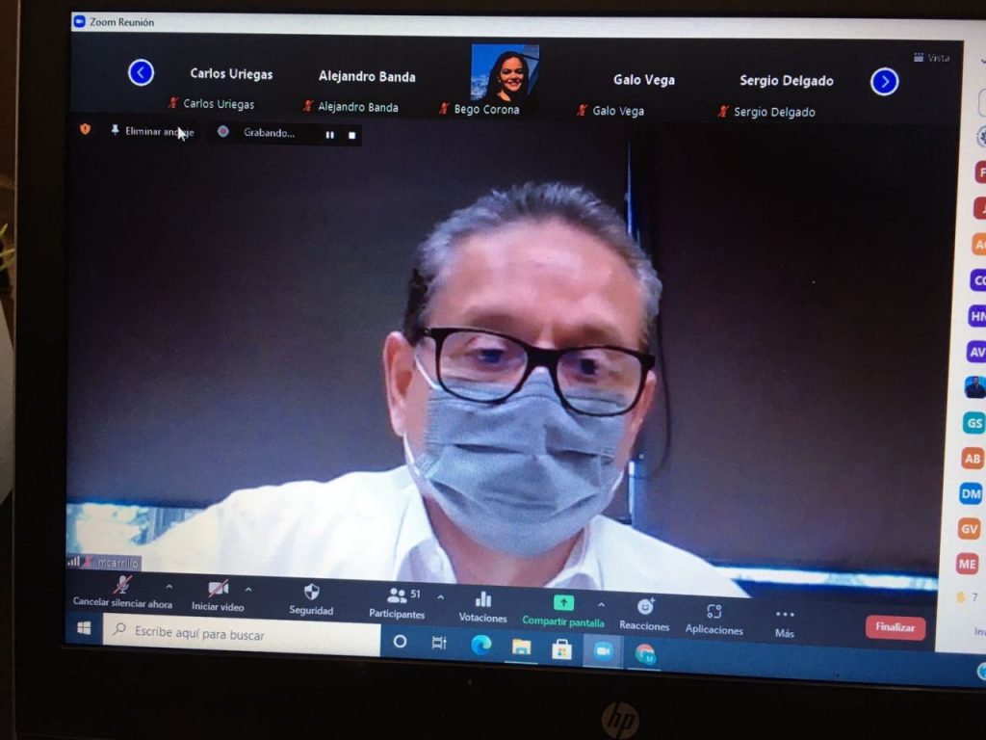Pause the recording
This screenshot has height=740, width=986.
pos(329,135)
